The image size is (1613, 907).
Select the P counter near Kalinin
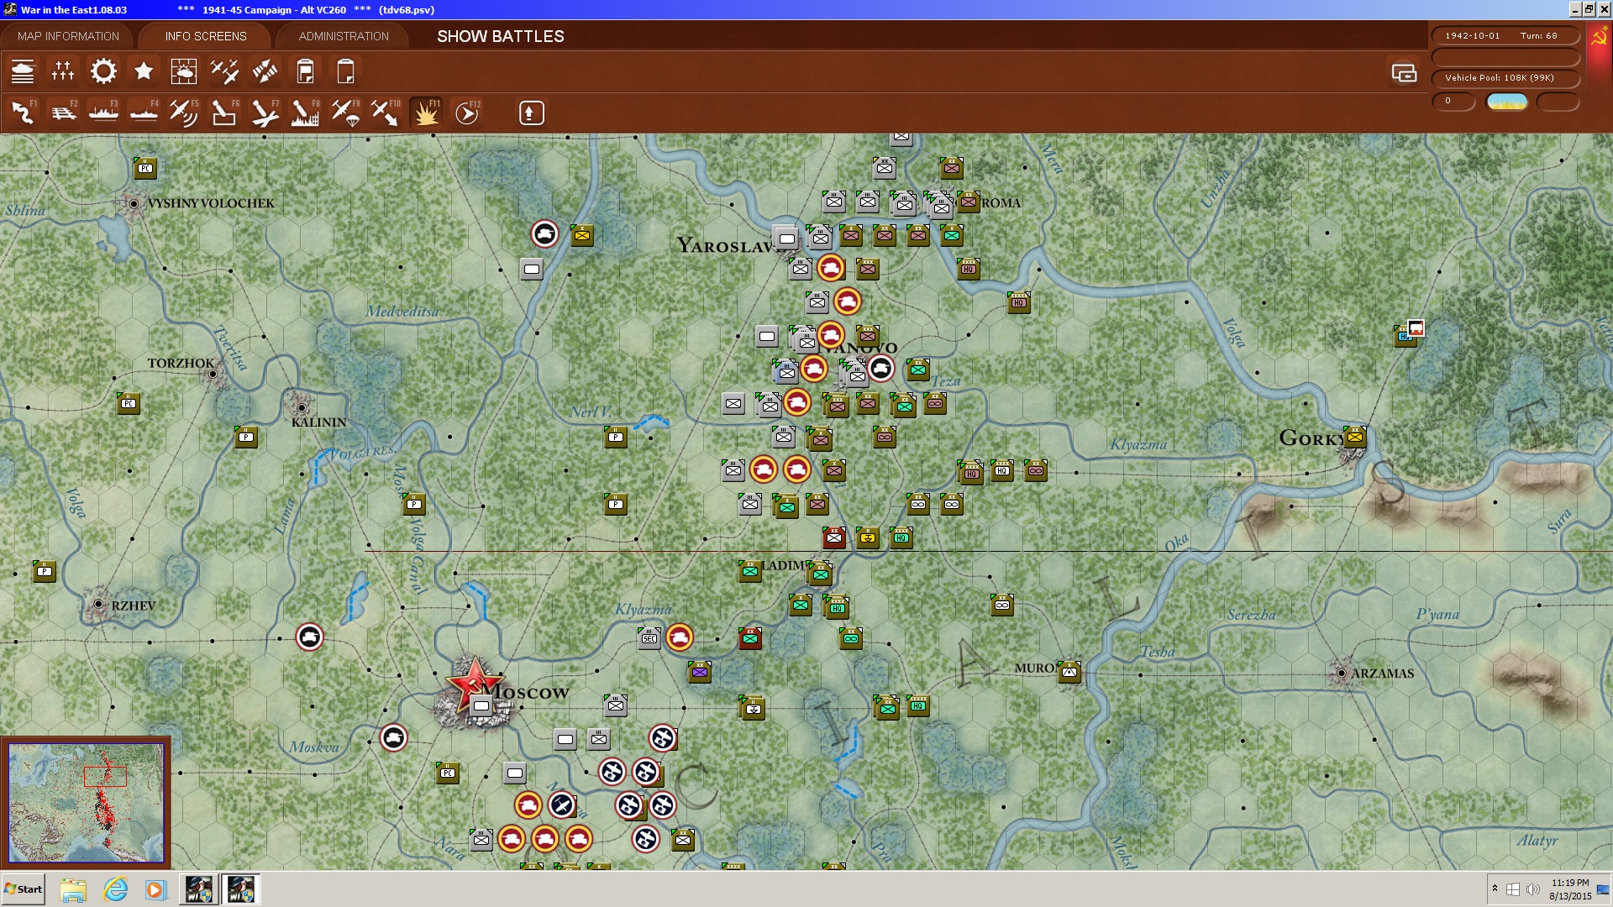tap(245, 437)
